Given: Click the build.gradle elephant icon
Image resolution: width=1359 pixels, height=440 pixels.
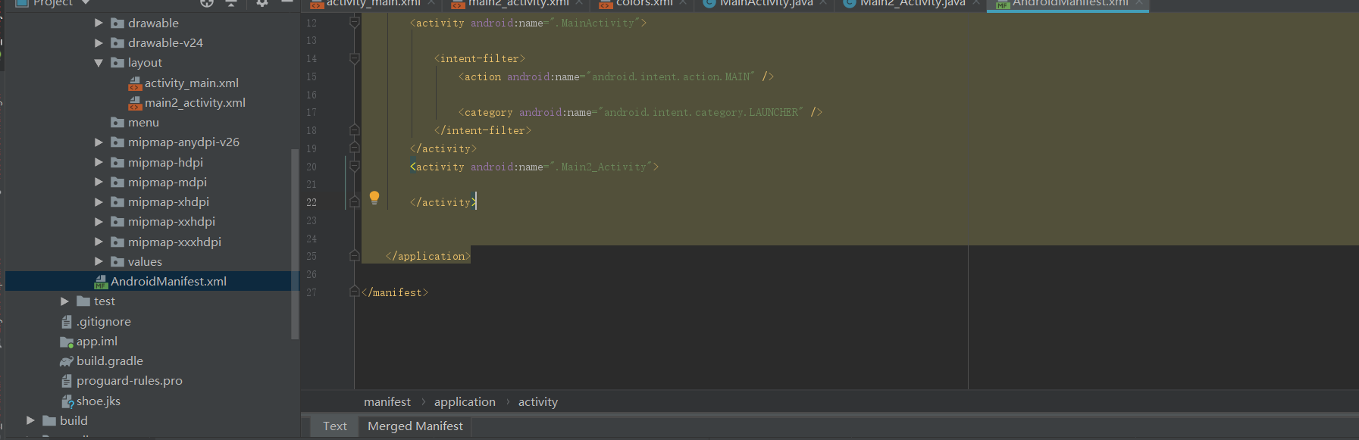Looking at the screenshot, I should pos(67,361).
